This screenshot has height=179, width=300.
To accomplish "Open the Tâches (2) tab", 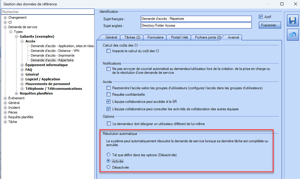I will pyautogui.click(x=132, y=37).
